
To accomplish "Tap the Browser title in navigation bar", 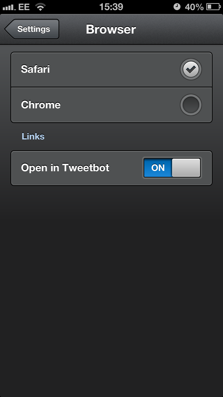I will (111, 29).
